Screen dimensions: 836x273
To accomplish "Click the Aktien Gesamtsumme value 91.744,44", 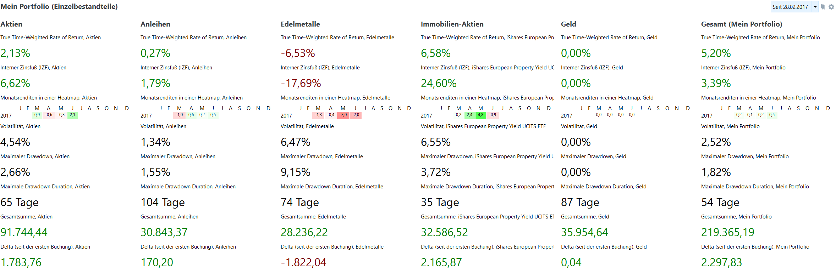I will click(x=24, y=232).
